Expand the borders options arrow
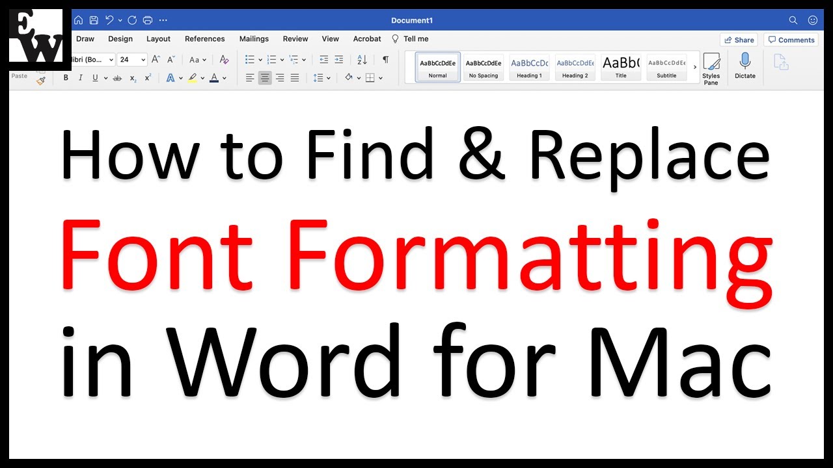This screenshot has height=468, width=833. coord(381,78)
